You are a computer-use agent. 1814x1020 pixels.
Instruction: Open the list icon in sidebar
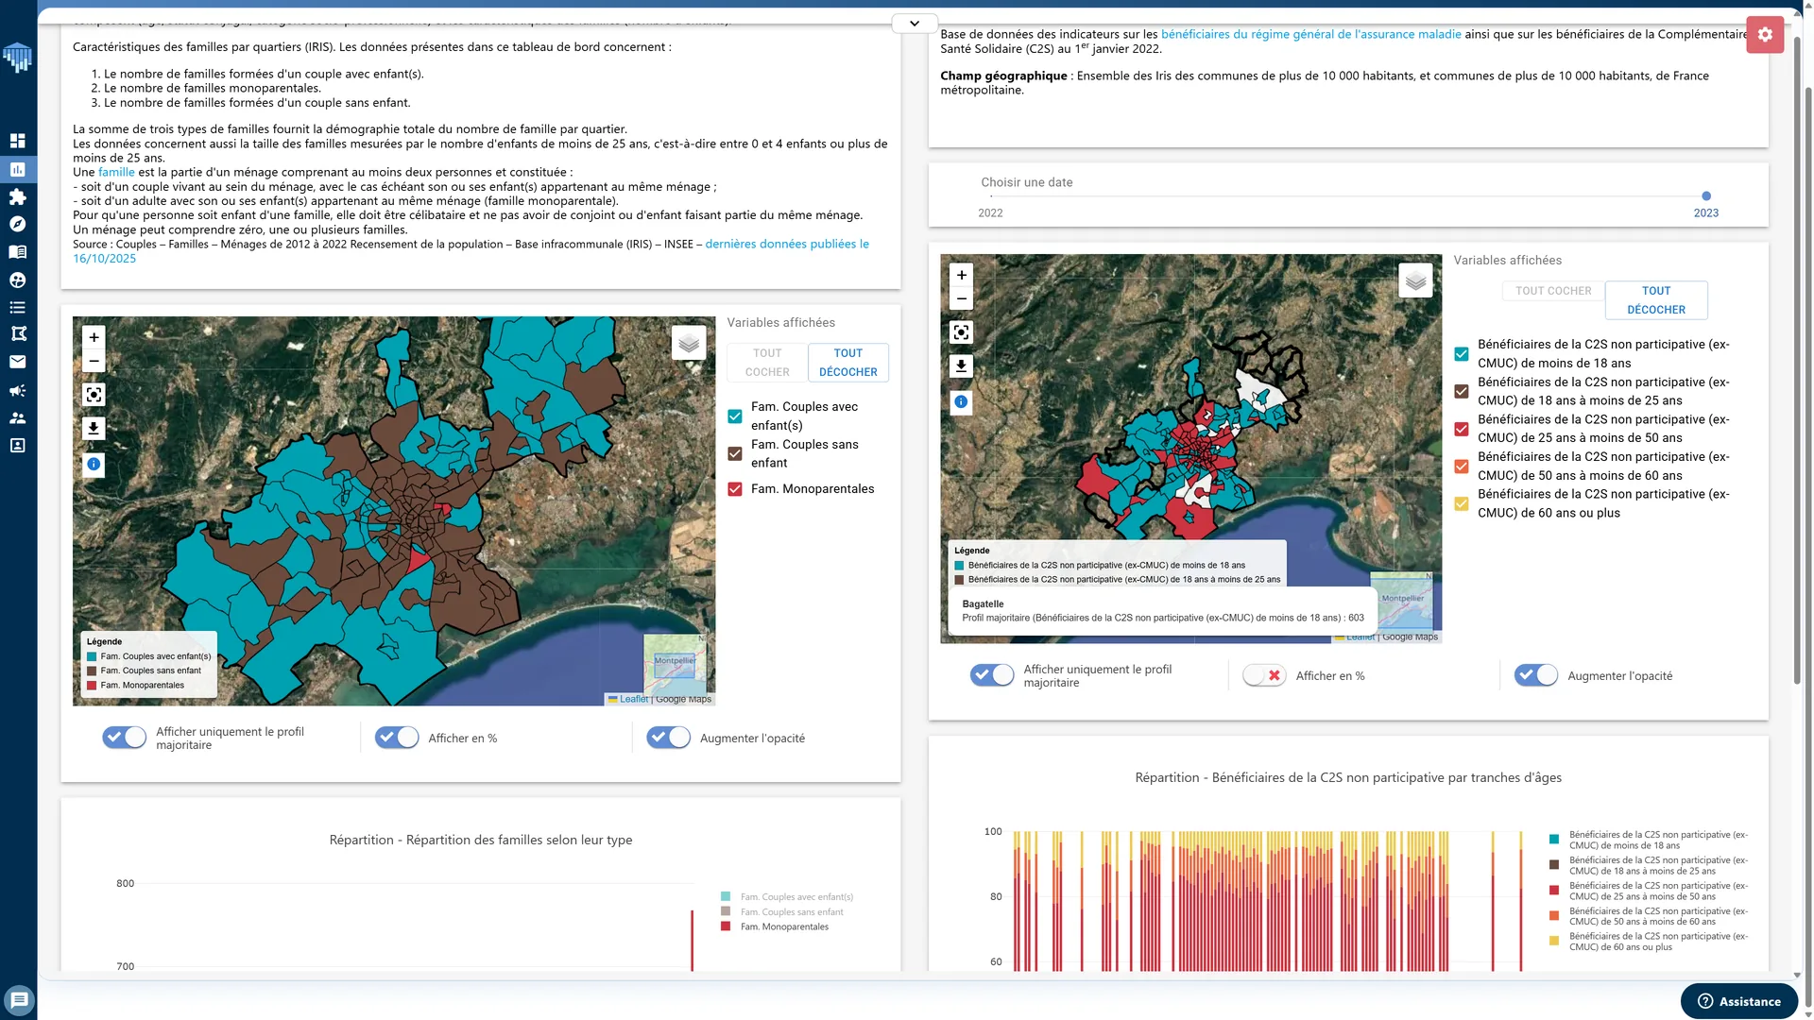tap(17, 307)
